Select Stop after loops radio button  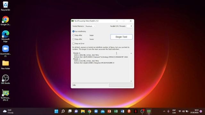pyautogui.click(x=73, y=35)
